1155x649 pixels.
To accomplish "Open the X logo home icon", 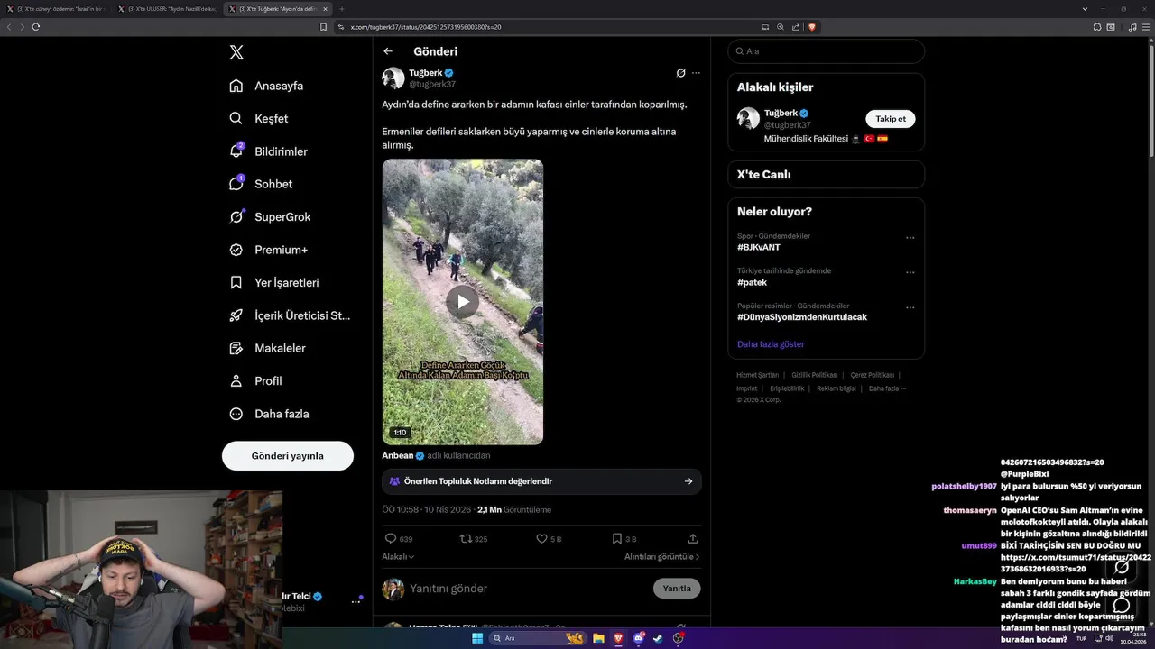I will tap(236, 52).
